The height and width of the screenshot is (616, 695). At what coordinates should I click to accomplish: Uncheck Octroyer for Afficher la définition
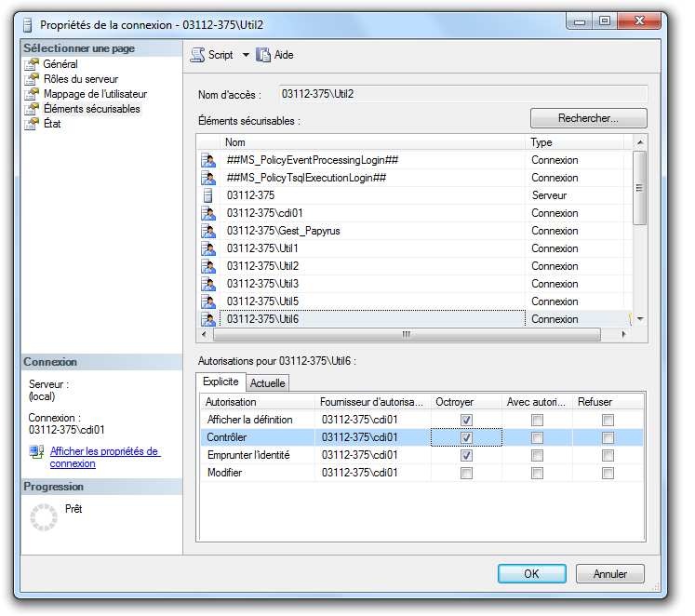[x=466, y=420]
